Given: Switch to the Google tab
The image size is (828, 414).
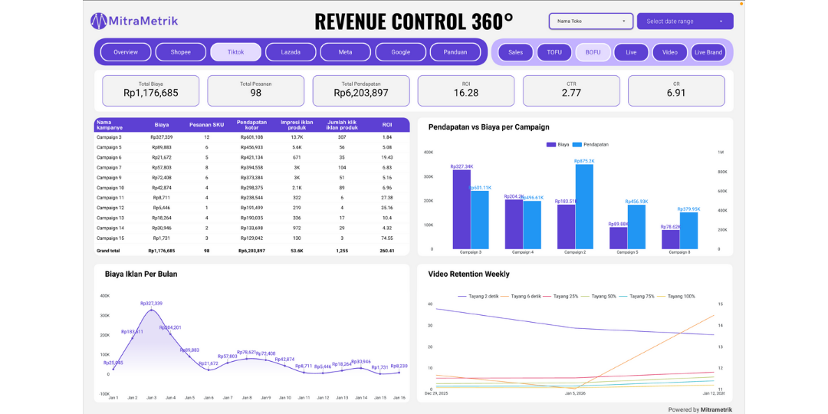Looking at the screenshot, I should [400, 52].
